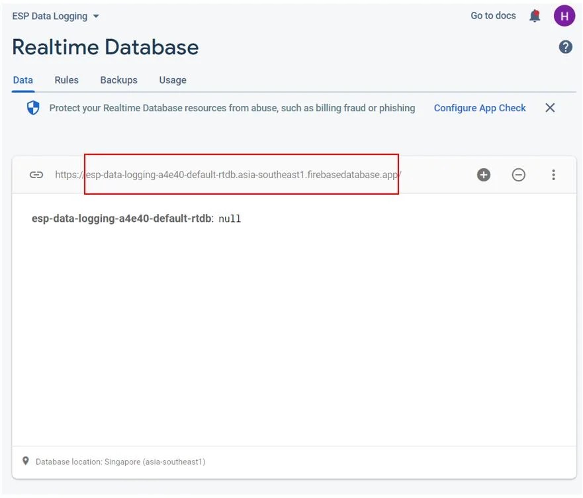Image resolution: width=583 pixels, height=498 pixels.
Task: Click the Configure App Check link
Action: pos(480,107)
